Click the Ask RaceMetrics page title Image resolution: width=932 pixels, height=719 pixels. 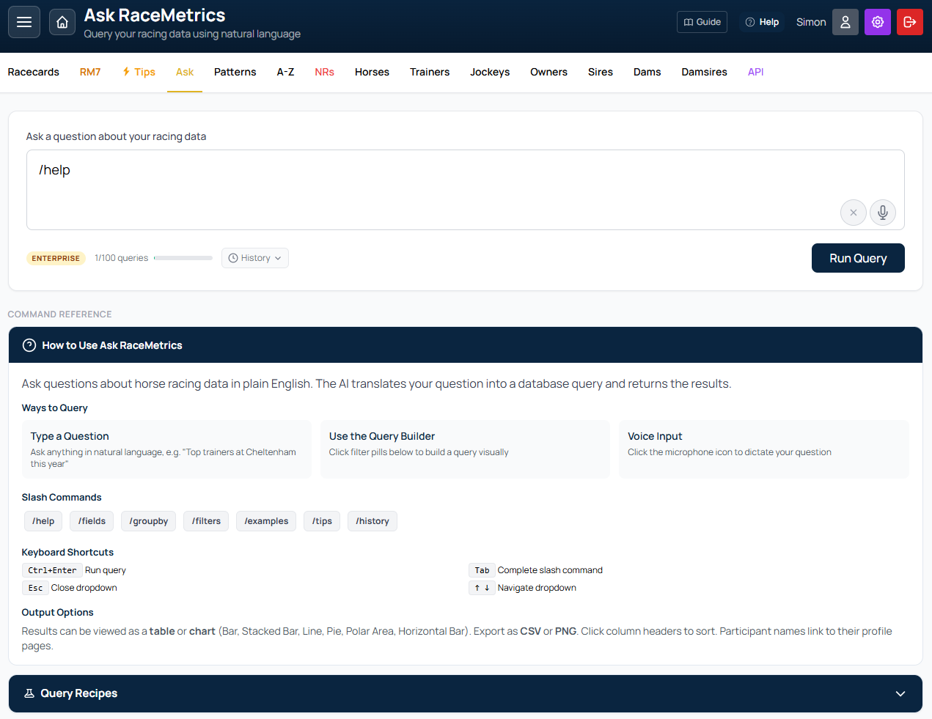[x=155, y=15]
